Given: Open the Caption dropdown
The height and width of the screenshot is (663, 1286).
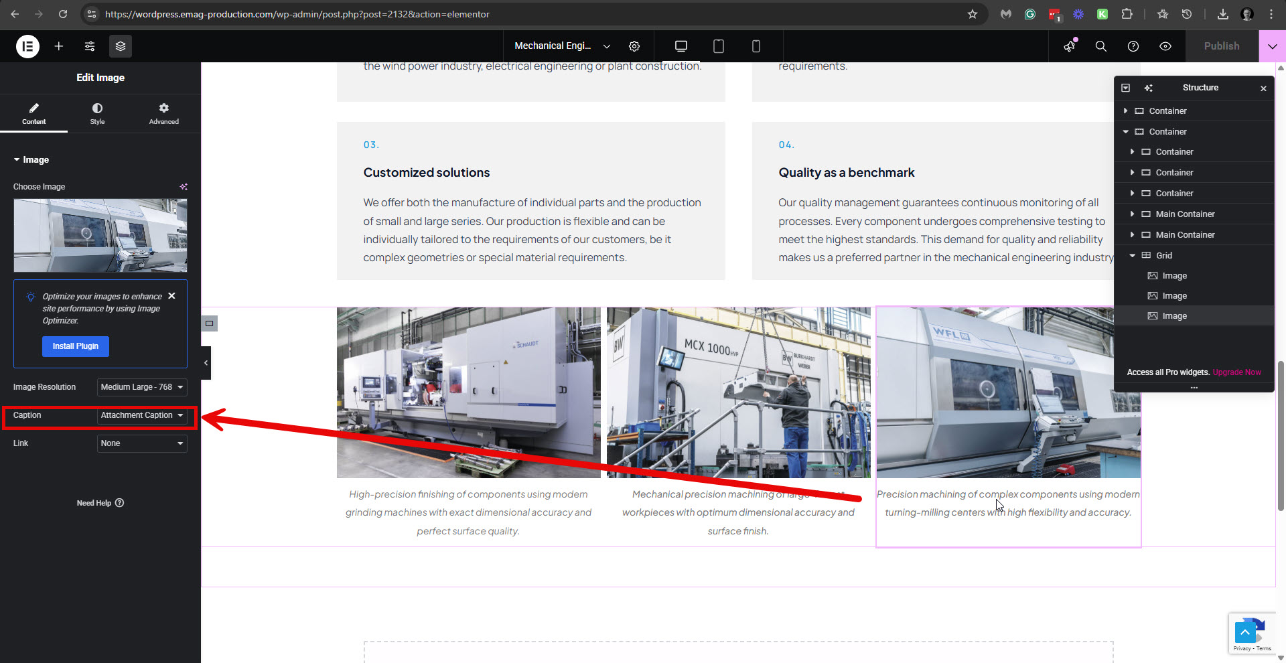Looking at the screenshot, I should click(x=141, y=415).
